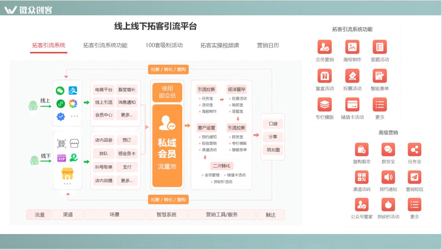Viewport: 442px width, 250px height.
Task: Click the 微众创客 logo in the header
Action: pos(28,10)
